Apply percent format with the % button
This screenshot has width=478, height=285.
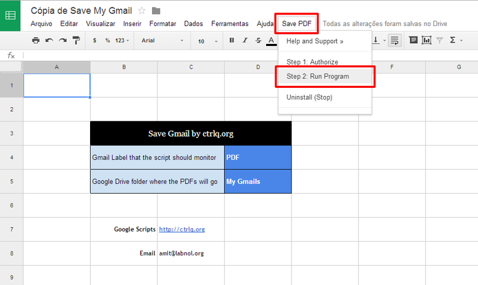pyautogui.click(x=107, y=41)
